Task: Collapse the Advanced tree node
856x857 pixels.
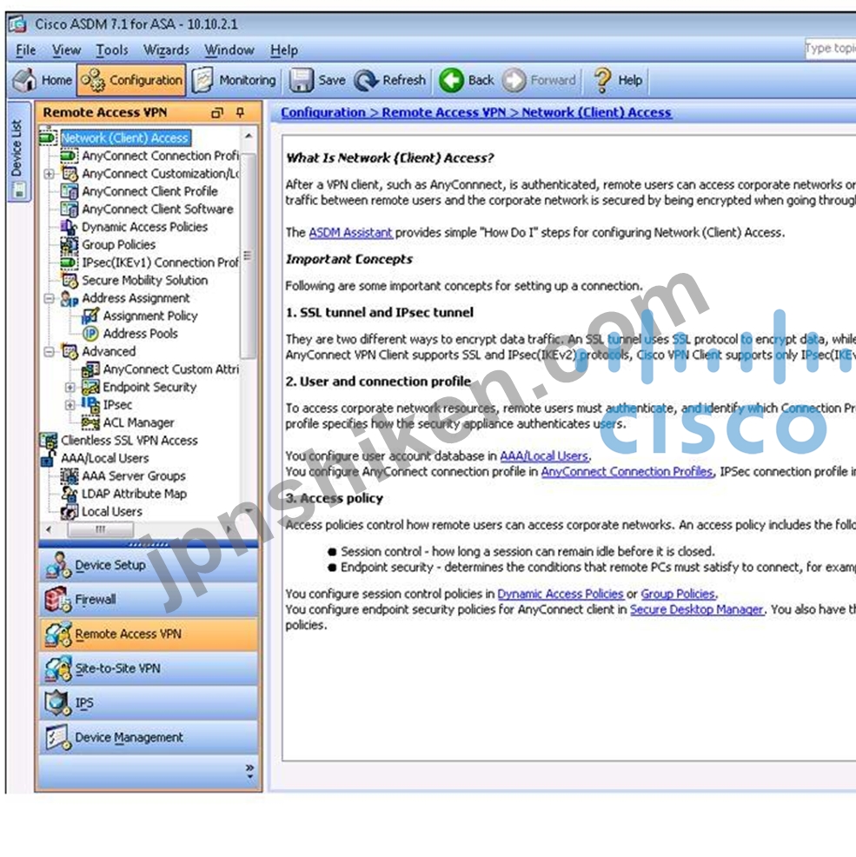Action: tap(50, 351)
